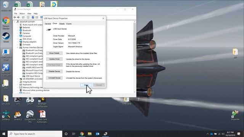This screenshot has height=137, width=244.
Task: Select Firmware in device tree
Action: 26,45
